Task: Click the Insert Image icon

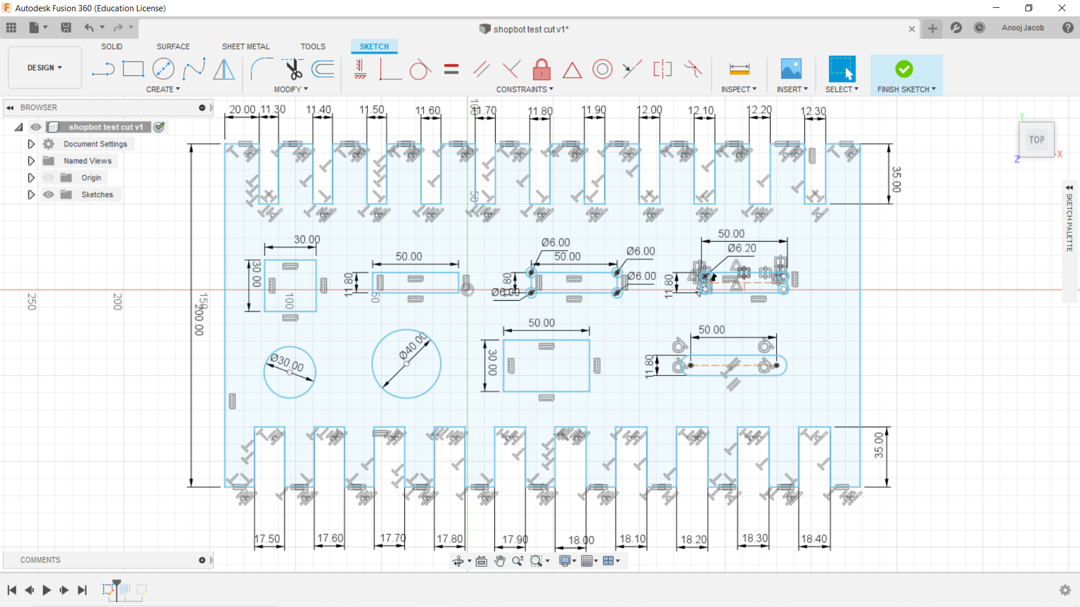Action: 791,69
